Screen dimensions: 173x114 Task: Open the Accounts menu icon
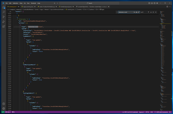pyautogui.click(x=4, y=104)
